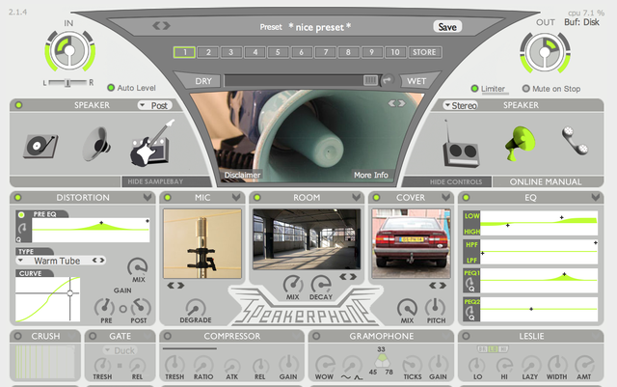Image resolution: width=617 pixels, height=387 pixels.
Task: Select preset slot 8
Action: pyautogui.click(x=348, y=52)
